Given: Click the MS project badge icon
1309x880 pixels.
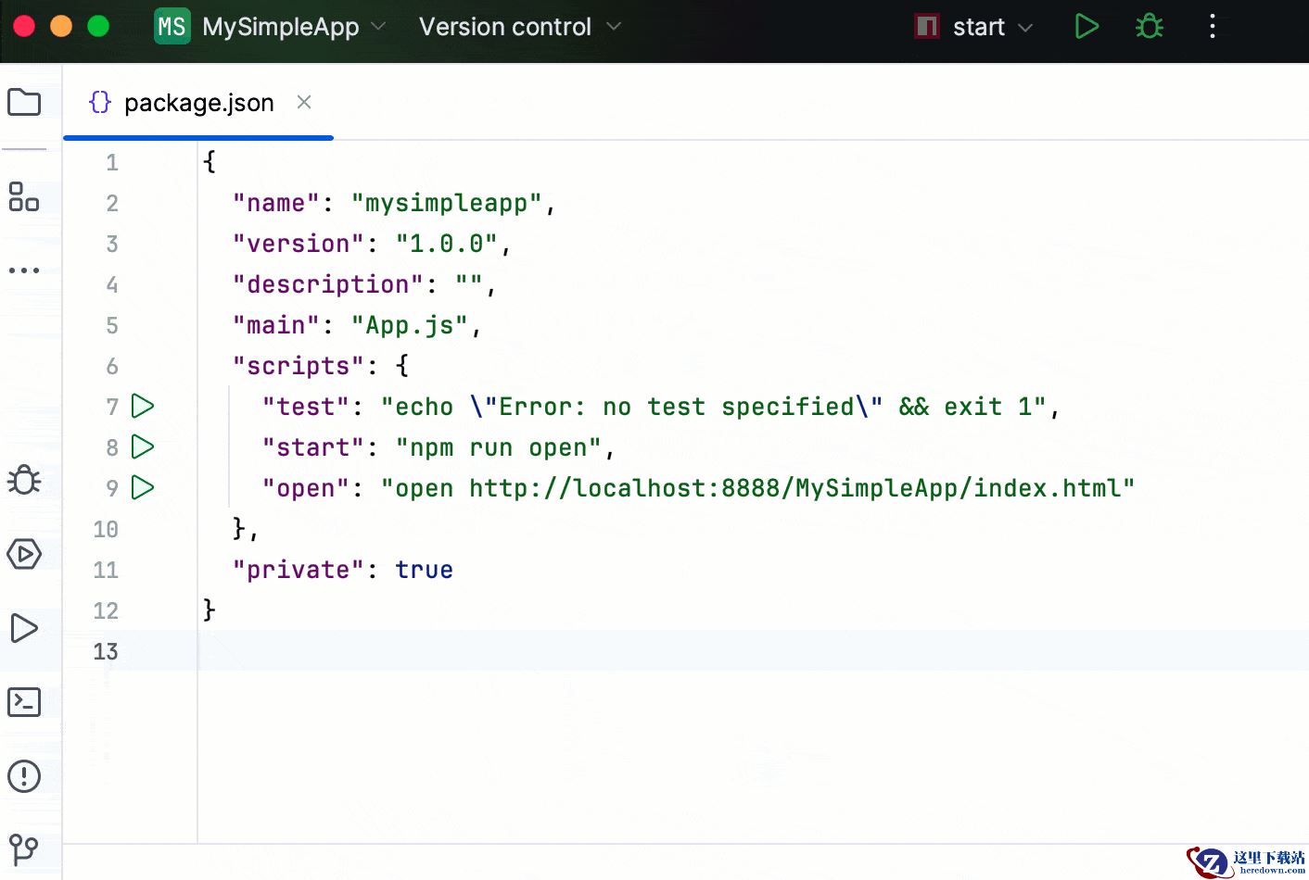Looking at the screenshot, I should (172, 27).
